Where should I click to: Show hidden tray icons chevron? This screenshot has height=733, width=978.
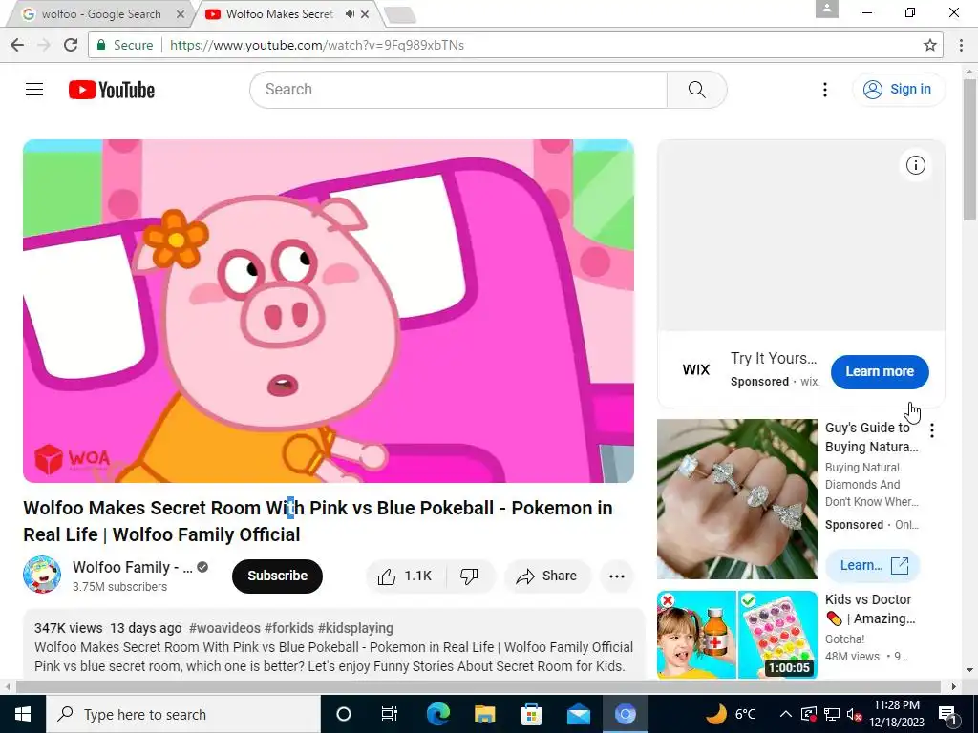click(786, 714)
